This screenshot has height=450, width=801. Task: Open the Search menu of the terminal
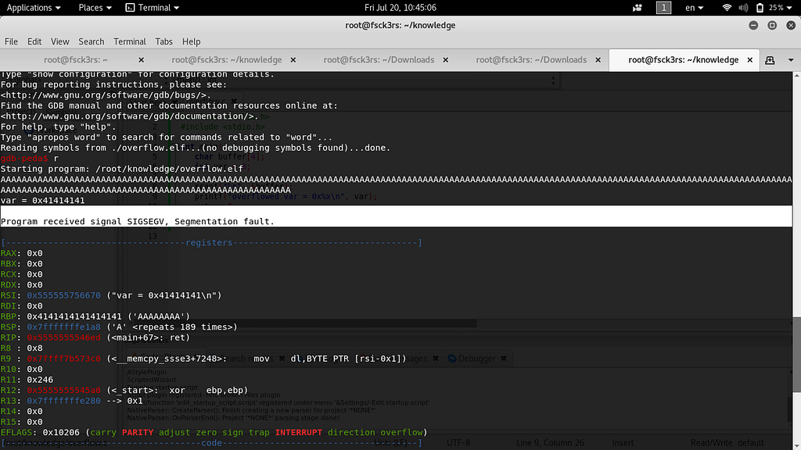[x=91, y=41]
